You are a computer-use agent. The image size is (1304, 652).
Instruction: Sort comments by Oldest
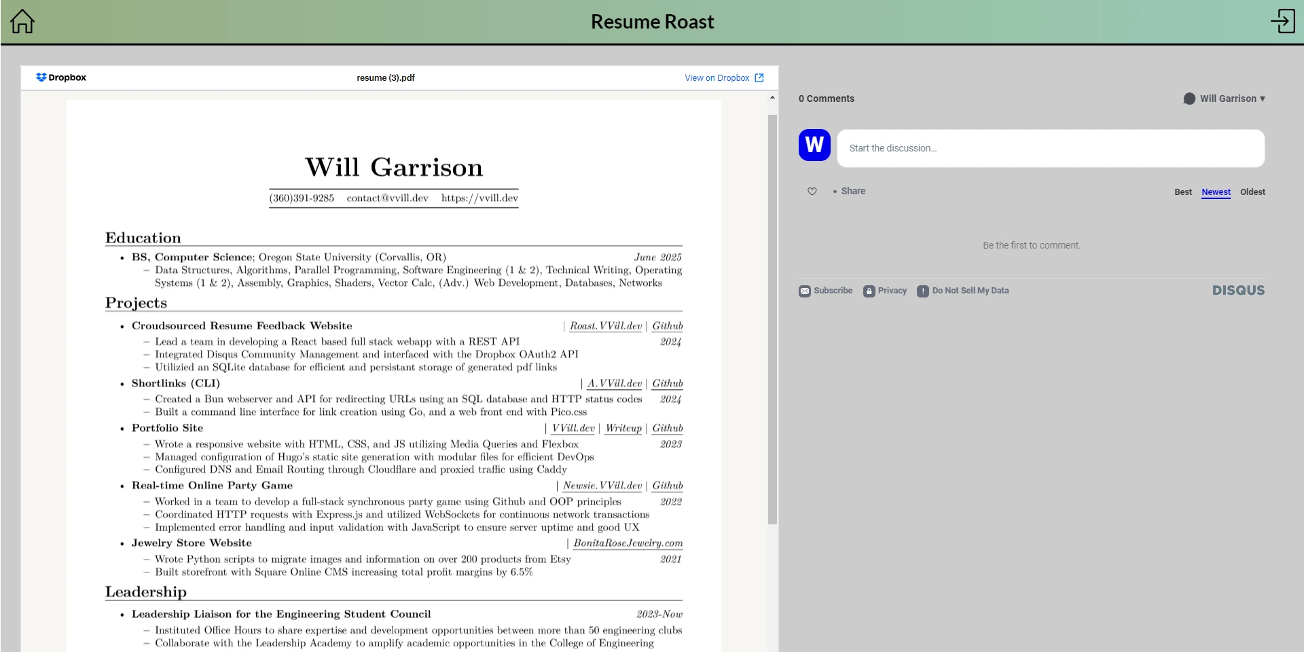tap(1252, 192)
